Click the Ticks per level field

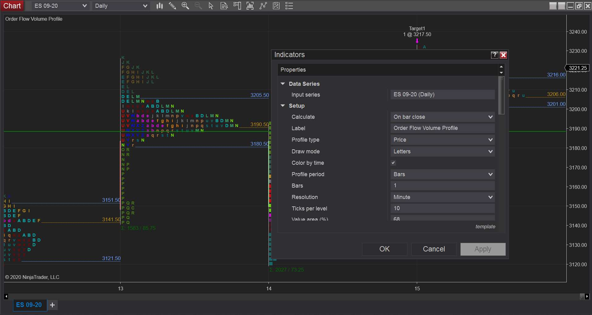click(442, 208)
